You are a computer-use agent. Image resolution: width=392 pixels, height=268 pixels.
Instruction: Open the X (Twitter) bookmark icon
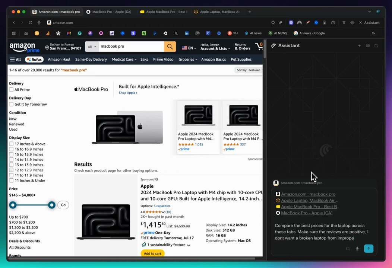[x=176, y=33]
